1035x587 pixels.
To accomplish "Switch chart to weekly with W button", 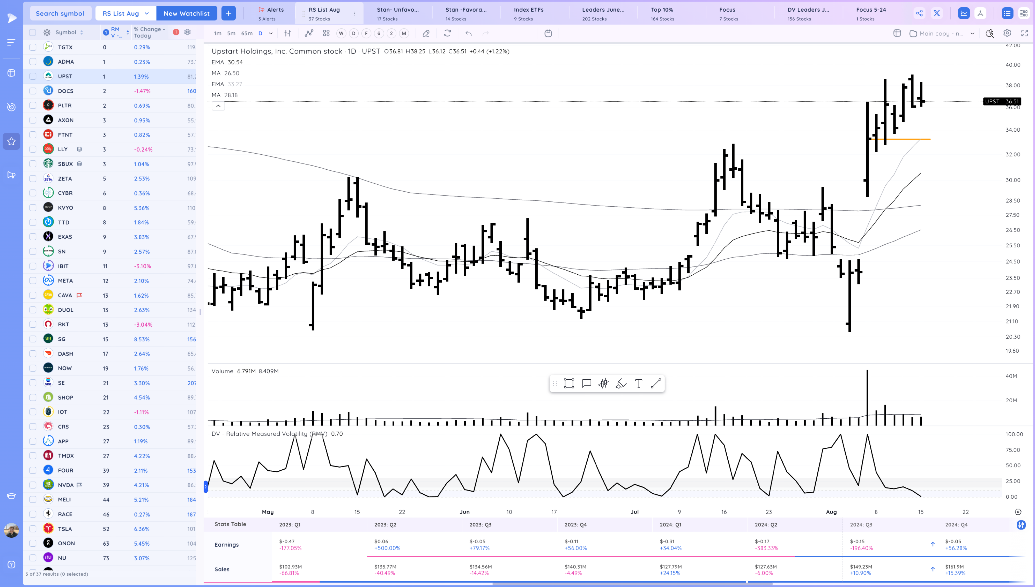I will 341,33.
